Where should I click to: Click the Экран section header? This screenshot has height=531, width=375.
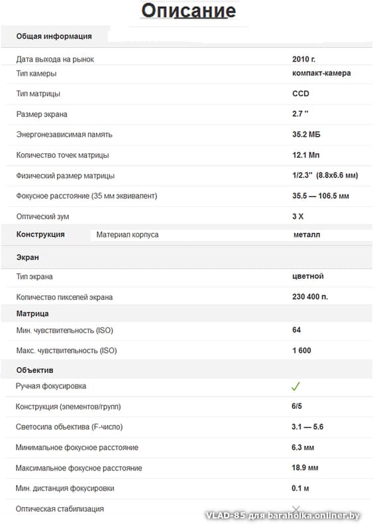27,258
